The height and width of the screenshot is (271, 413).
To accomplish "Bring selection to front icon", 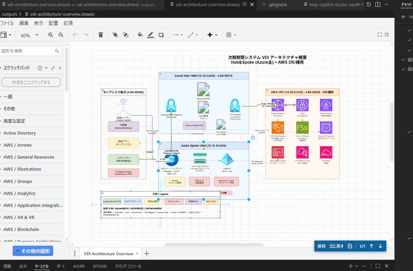I will (115, 35).
